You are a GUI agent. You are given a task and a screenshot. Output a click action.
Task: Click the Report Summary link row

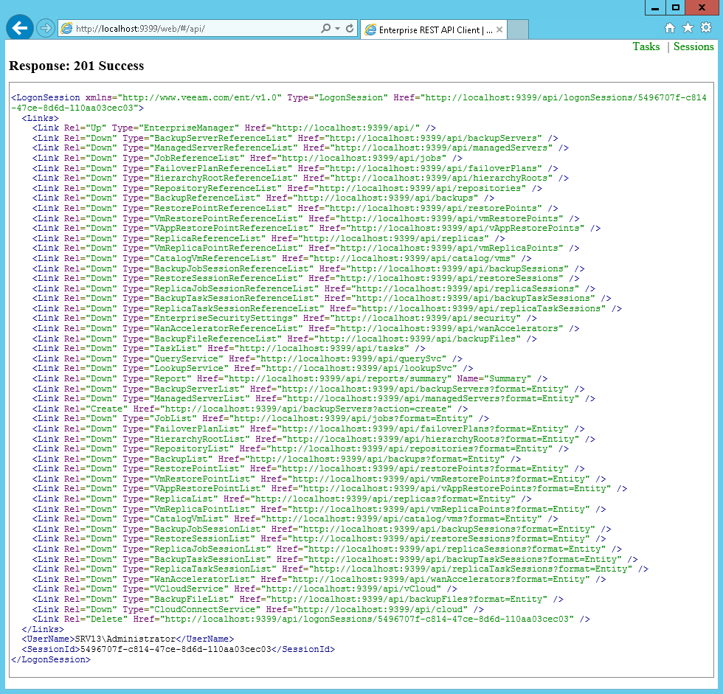tap(290, 378)
